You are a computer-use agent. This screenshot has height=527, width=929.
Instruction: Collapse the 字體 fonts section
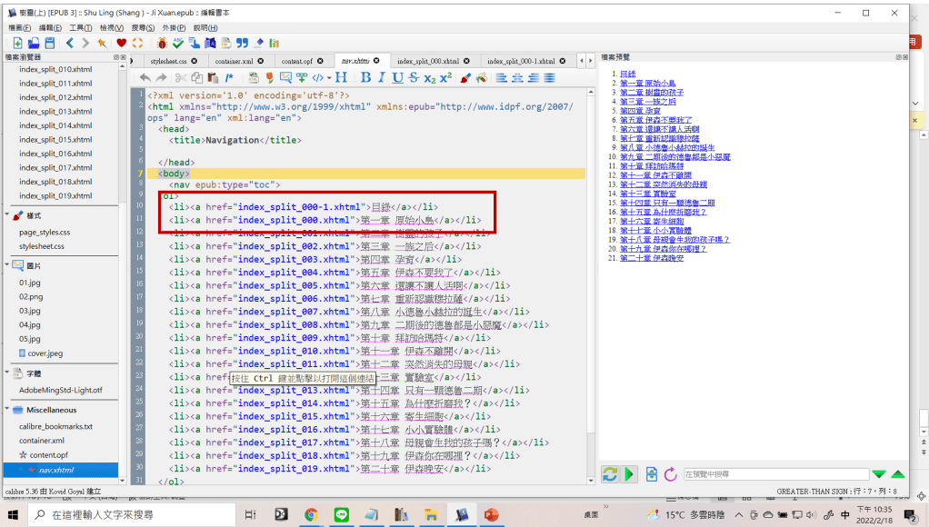7,373
